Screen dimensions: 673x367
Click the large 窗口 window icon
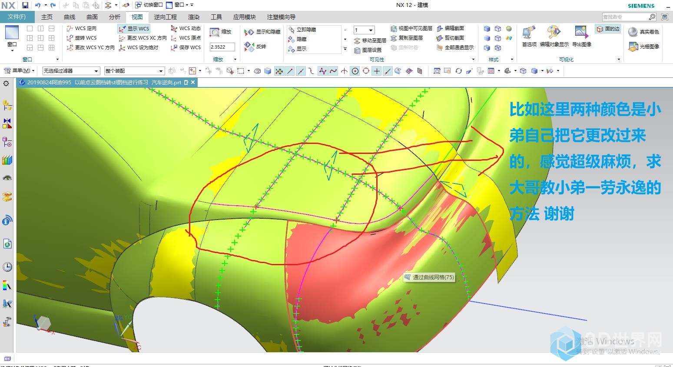(12, 32)
